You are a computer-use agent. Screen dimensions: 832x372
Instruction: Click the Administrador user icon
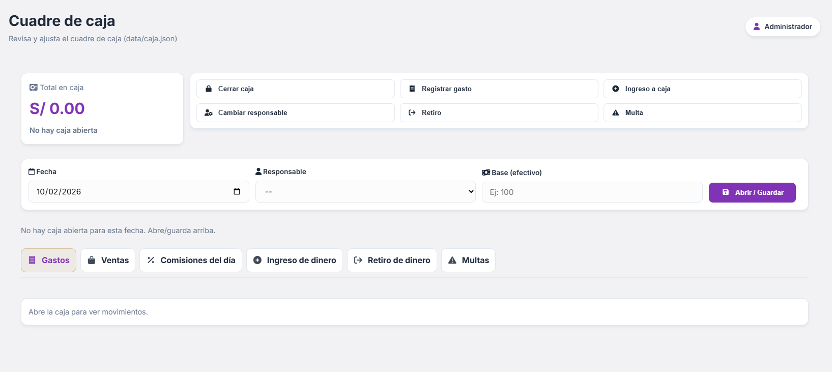[757, 26]
